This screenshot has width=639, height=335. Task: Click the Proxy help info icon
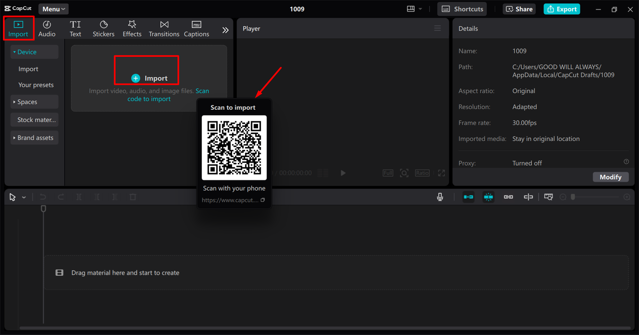coord(626,162)
